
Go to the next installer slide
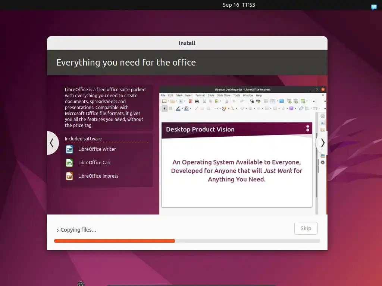[322, 143]
